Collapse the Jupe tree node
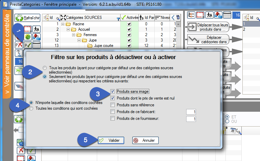The image size is (260, 161). pos(79,40)
